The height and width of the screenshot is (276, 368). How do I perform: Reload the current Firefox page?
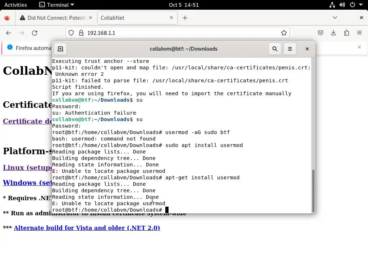(34, 33)
